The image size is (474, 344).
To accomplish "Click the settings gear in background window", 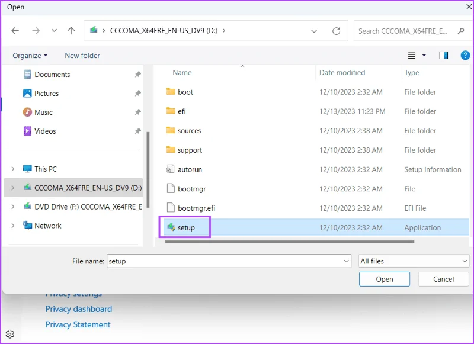I will pos(10,334).
